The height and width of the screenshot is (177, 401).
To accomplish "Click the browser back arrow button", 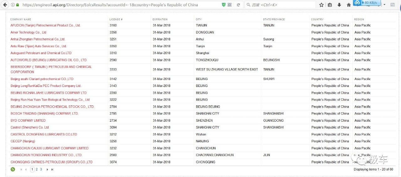I will (5, 5).
